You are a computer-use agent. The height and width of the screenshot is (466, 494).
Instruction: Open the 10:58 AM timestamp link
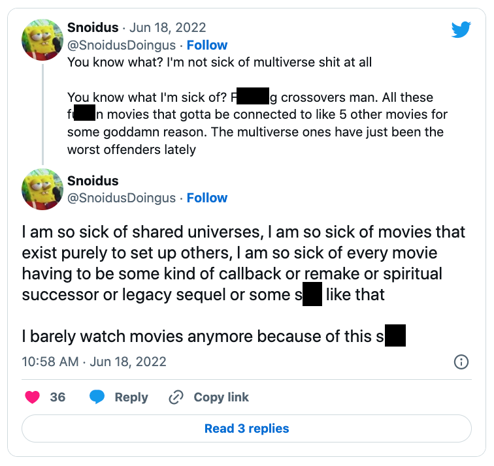[x=94, y=362]
